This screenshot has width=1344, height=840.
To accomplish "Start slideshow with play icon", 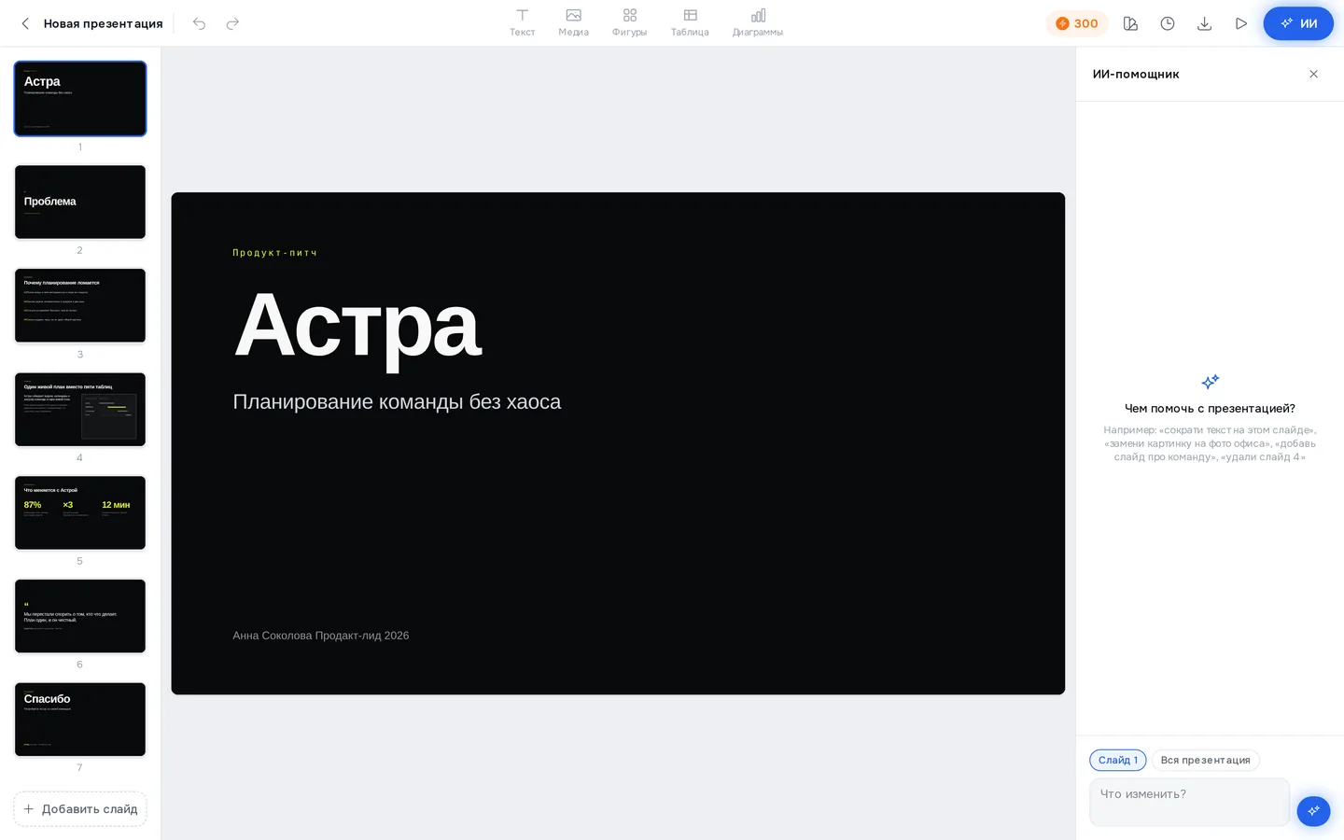I will click(1241, 23).
